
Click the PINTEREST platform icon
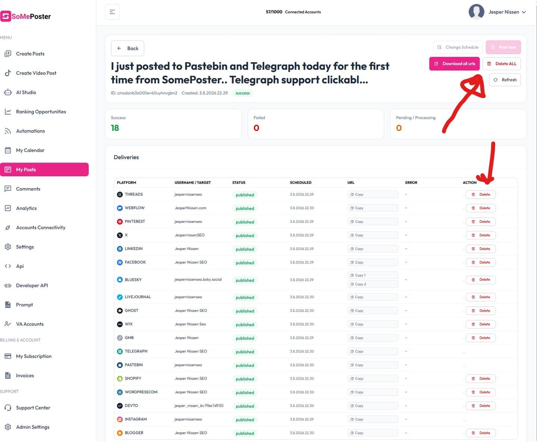tap(120, 222)
